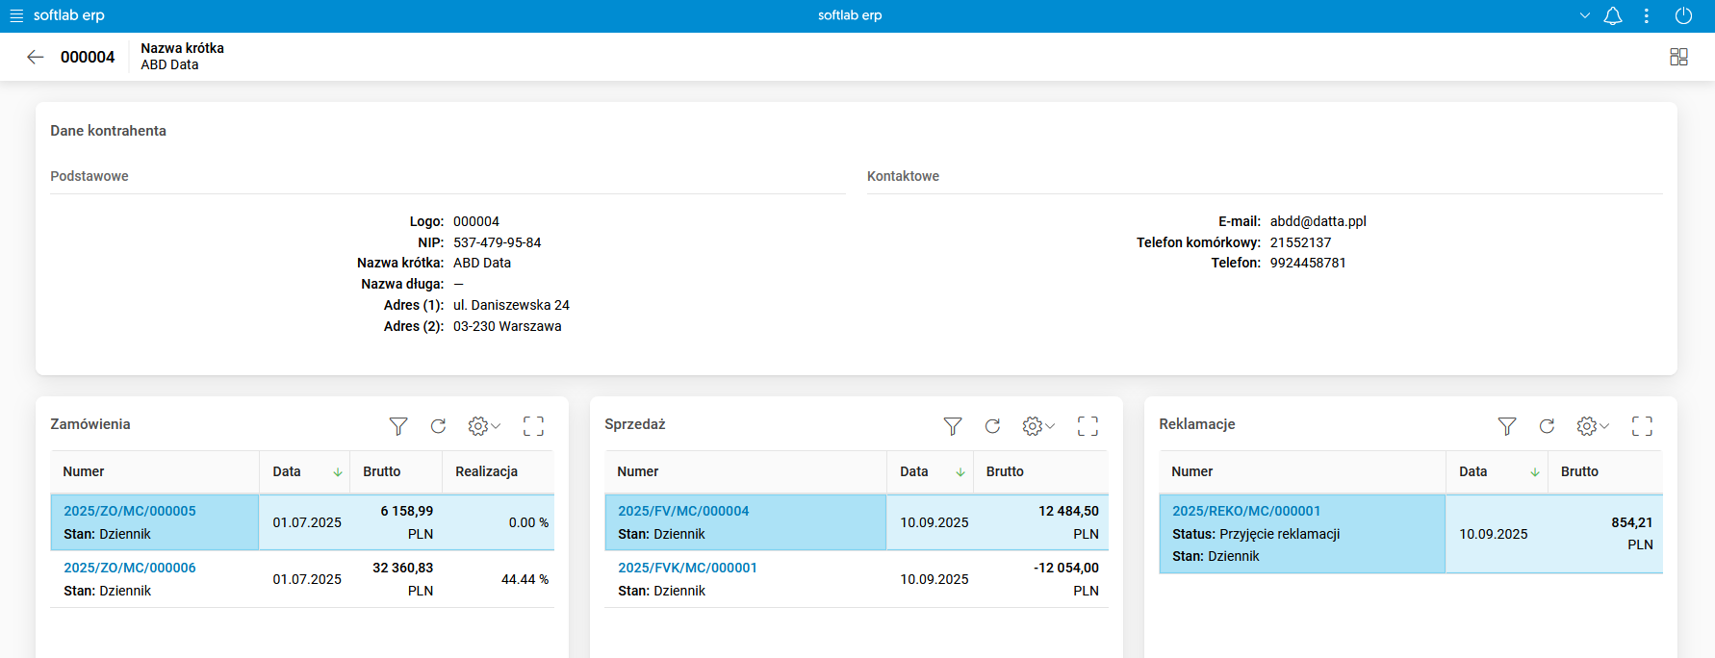The width and height of the screenshot is (1715, 658).
Task: Refresh the Sprzedaż panel
Action: 992,426
